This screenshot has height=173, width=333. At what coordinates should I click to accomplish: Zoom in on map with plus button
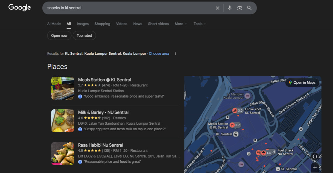pos(315,167)
